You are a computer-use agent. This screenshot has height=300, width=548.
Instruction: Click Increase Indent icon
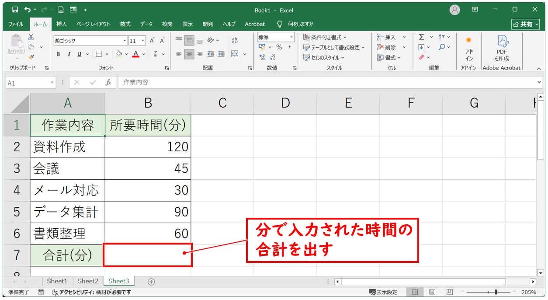[221, 54]
